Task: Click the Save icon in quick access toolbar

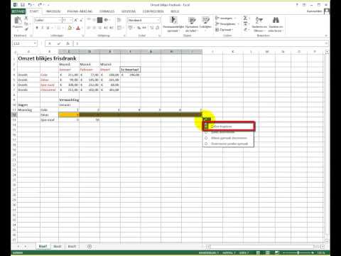Action: pos(23,5)
